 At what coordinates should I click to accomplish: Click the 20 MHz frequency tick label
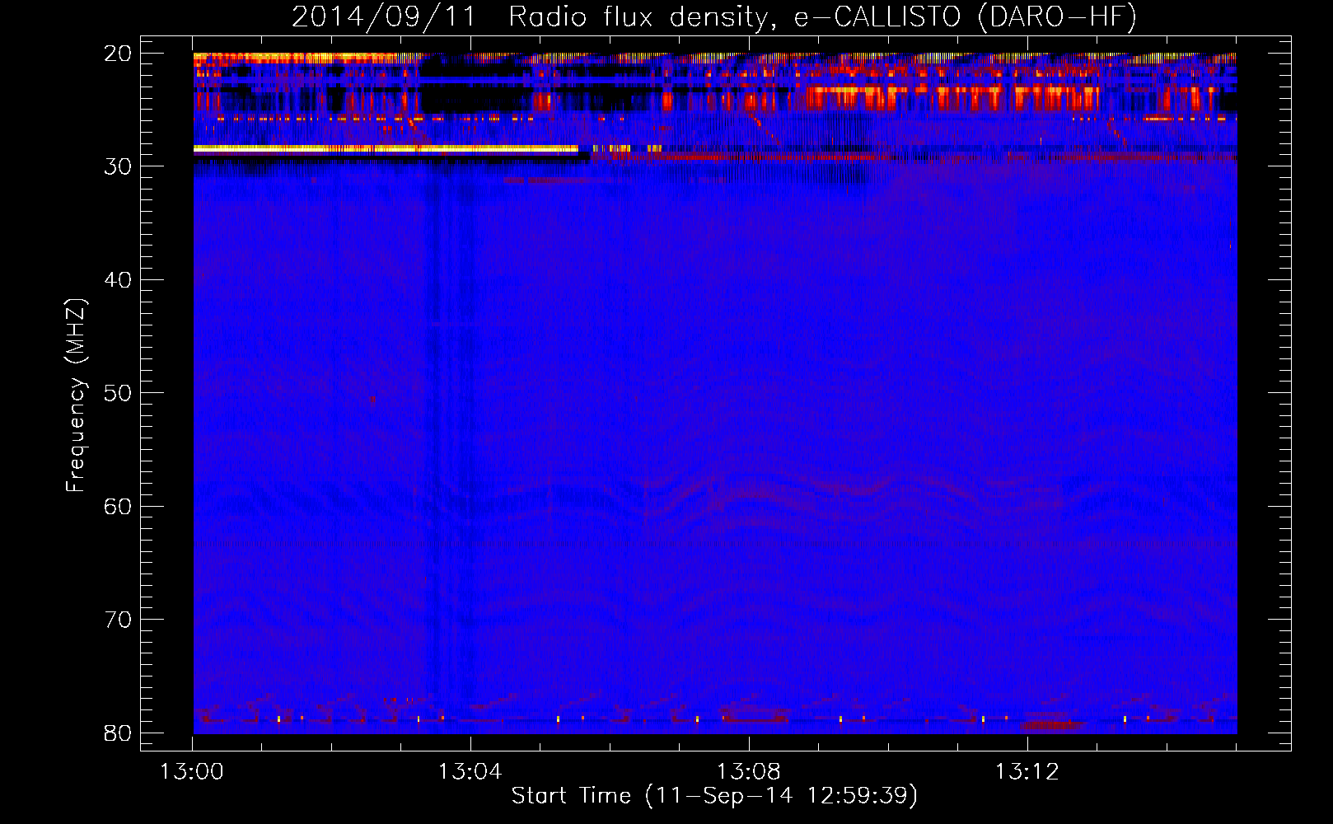point(118,54)
